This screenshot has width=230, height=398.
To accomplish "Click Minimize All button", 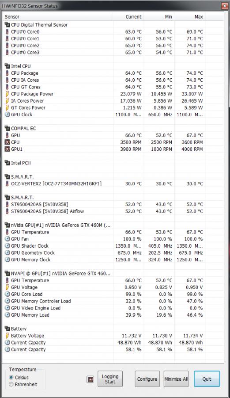I will (176, 379).
